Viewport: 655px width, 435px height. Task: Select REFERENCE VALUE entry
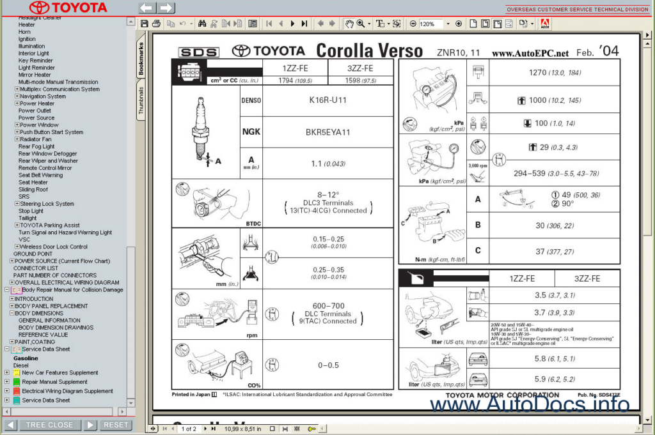[43, 335]
